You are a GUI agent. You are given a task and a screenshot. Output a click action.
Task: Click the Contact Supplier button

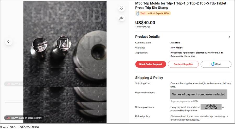pos(183,64)
